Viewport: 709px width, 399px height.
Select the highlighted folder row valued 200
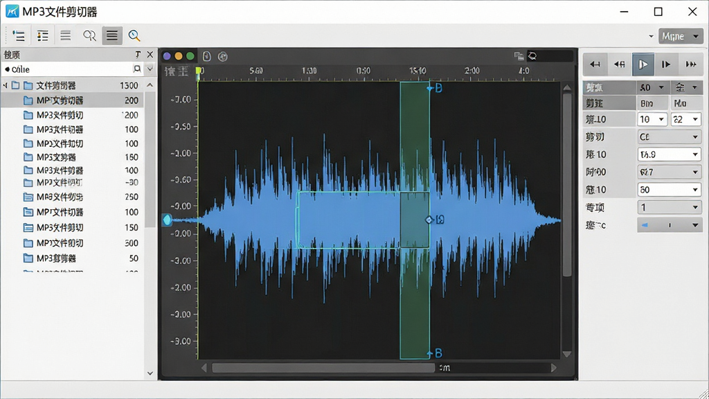coord(72,100)
